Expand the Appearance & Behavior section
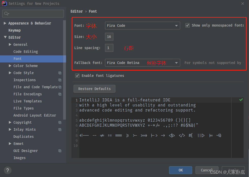 [x=5, y=23]
